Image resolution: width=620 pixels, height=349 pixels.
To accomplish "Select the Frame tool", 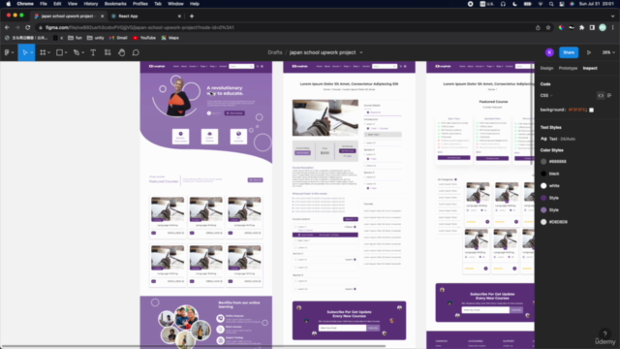I will point(43,52).
